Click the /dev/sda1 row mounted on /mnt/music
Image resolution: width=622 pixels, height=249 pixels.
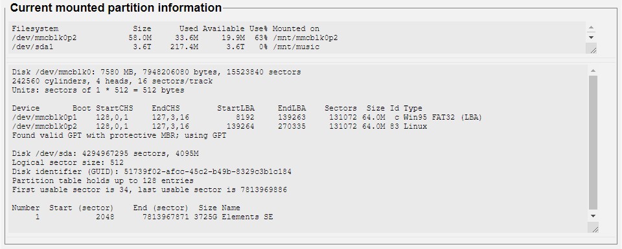point(165,47)
